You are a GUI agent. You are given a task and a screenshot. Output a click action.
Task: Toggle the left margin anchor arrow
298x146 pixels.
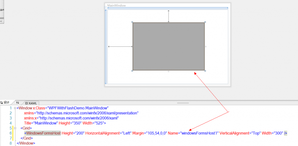(x=120, y=46)
